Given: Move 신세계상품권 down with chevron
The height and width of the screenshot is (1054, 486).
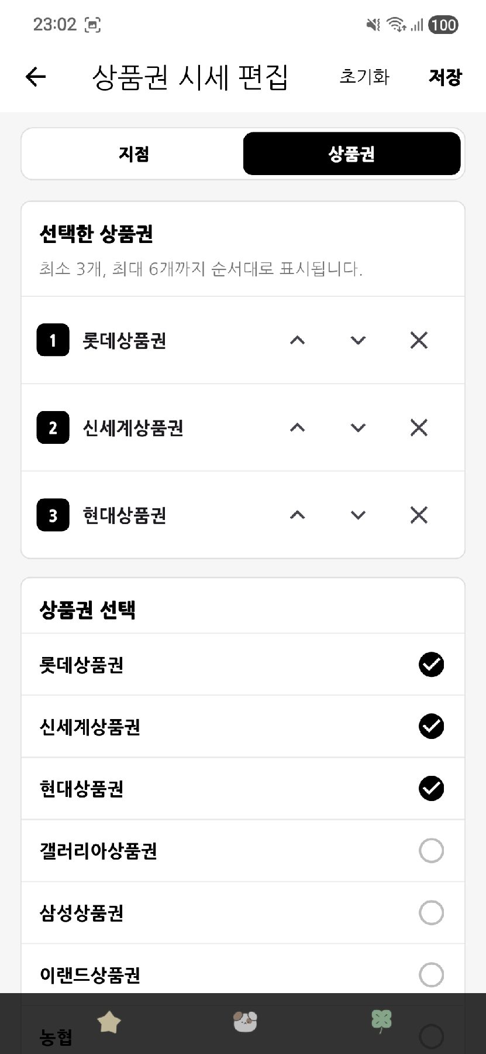Looking at the screenshot, I should [x=358, y=428].
